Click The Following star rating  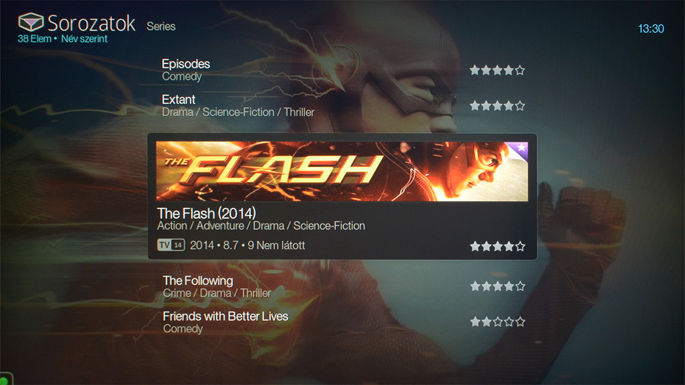pos(497,286)
